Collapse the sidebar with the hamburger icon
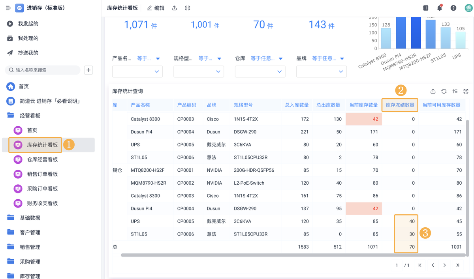Viewport: 474px width, 279px height. click(x=8, y=8)
